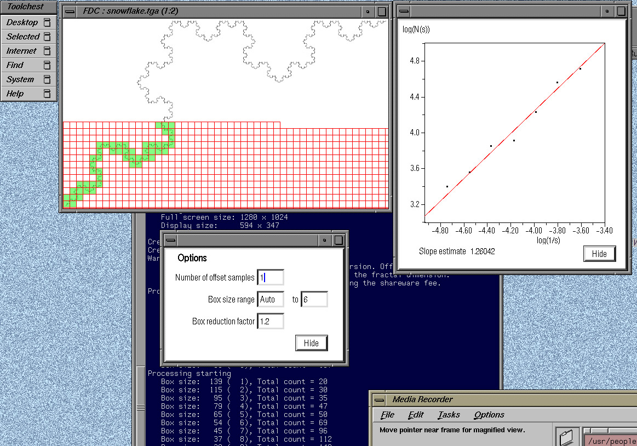Click the menu icon beside Internet in Toolchest
637x446 pixels.
pyautogui.click(x=47, y=51)
